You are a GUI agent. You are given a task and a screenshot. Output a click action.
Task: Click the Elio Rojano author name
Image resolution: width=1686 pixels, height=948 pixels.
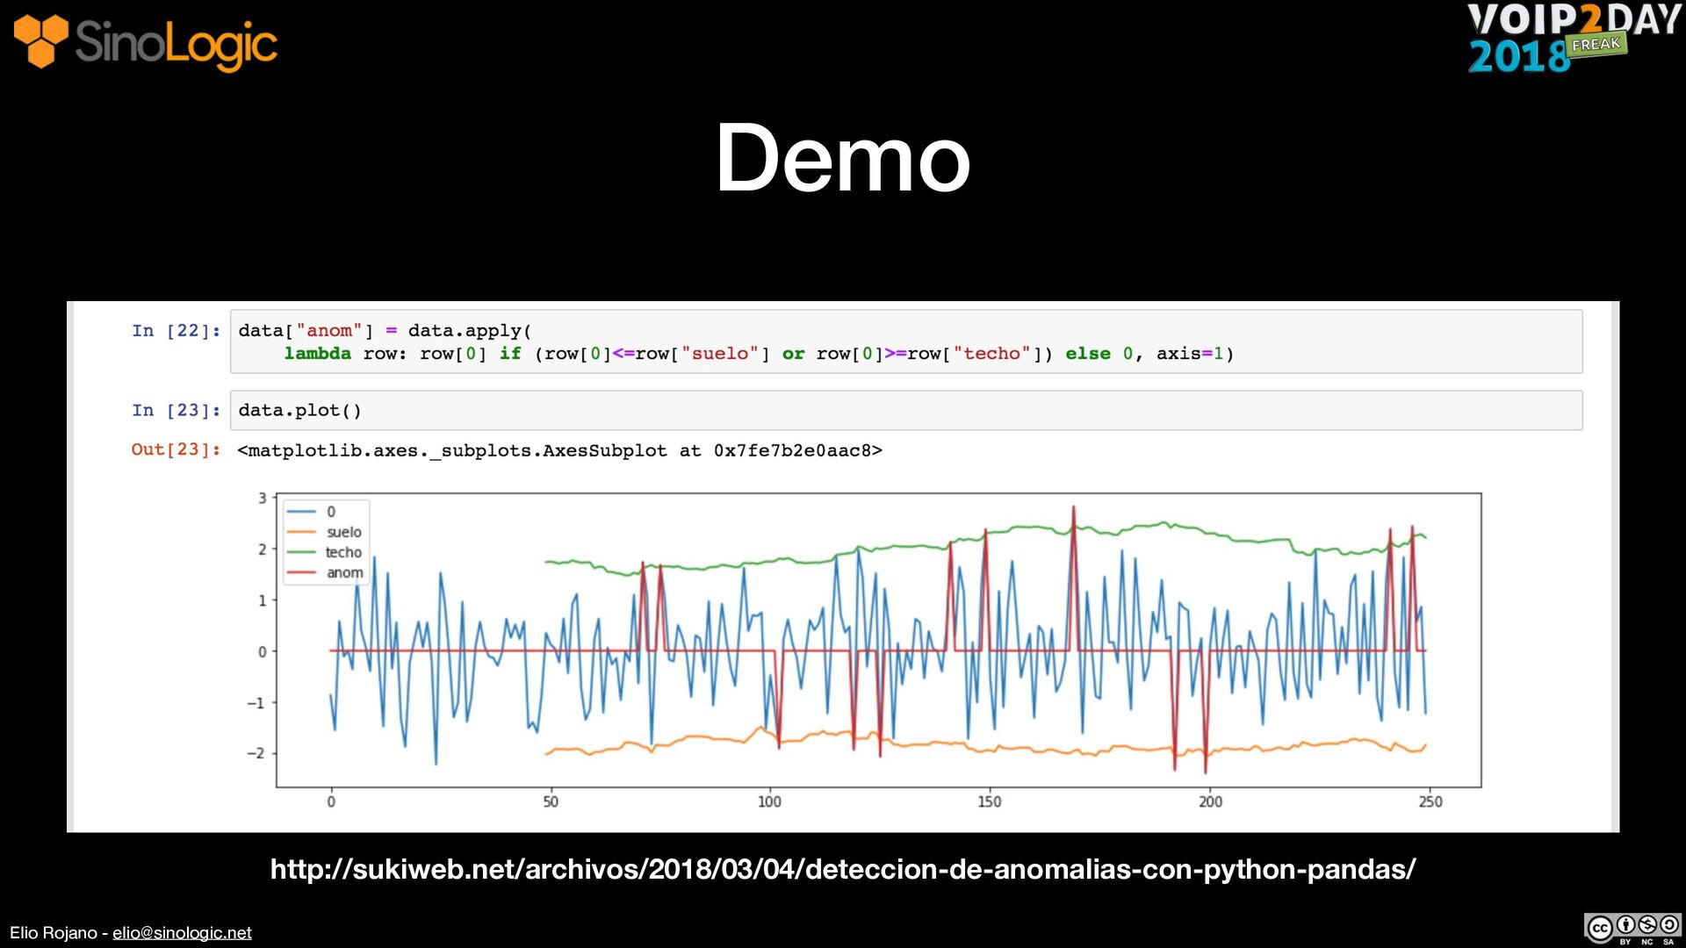tap(53, 932)
